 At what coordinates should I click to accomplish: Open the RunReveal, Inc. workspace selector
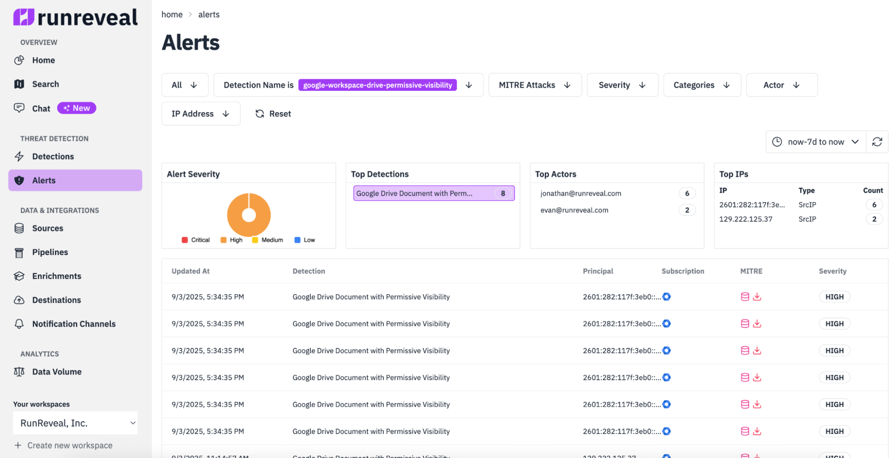[x=75, y=423]
